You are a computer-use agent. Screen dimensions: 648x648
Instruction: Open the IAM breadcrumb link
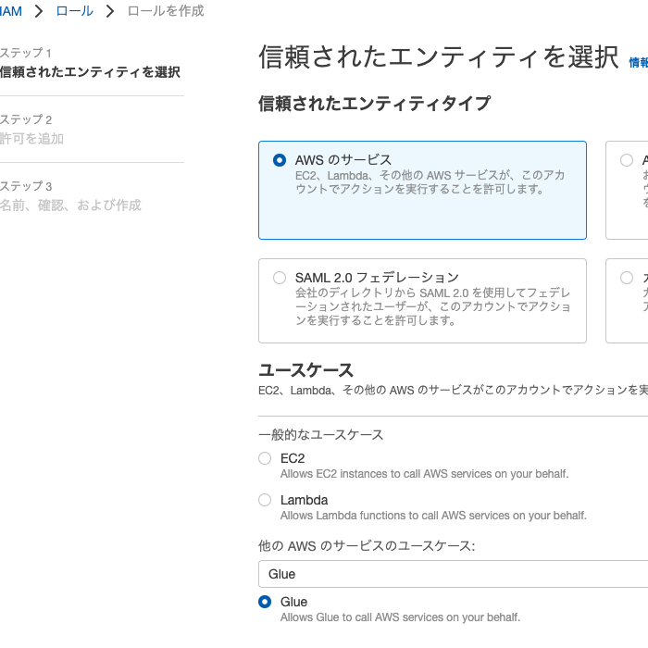coord(11,11)
